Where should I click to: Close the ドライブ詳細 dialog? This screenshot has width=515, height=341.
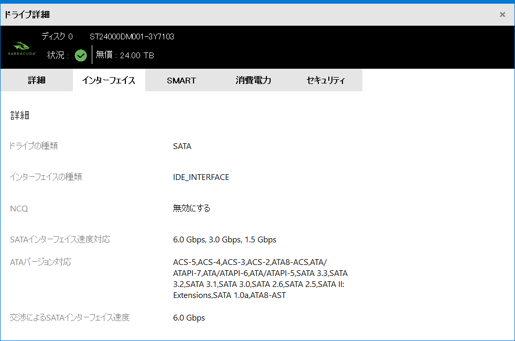(x=502, y=14)
